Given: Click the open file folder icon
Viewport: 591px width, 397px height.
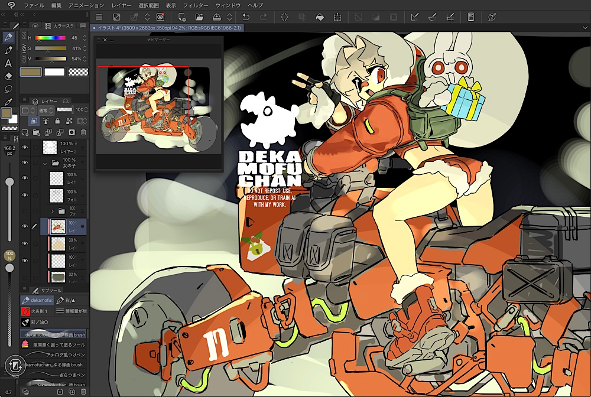Looking at the screenshot, I should click(200, 17).
